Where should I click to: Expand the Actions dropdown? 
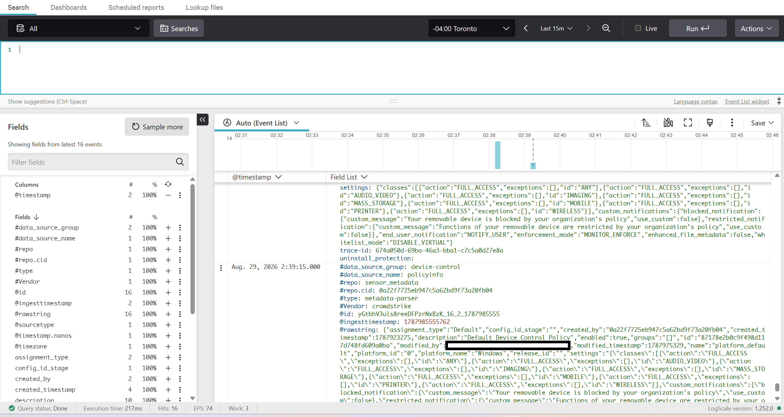756,28
